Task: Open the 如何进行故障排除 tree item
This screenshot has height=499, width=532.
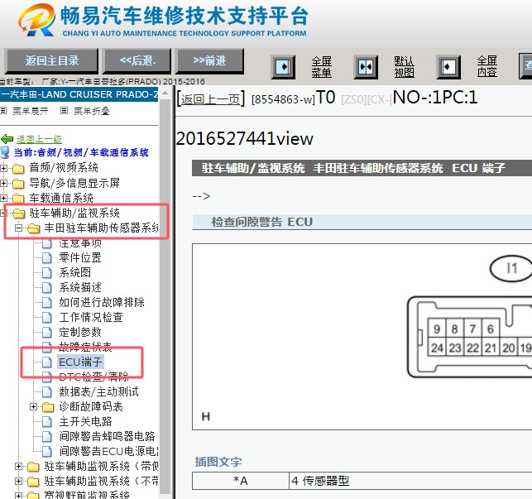Action: click(102, 302)
